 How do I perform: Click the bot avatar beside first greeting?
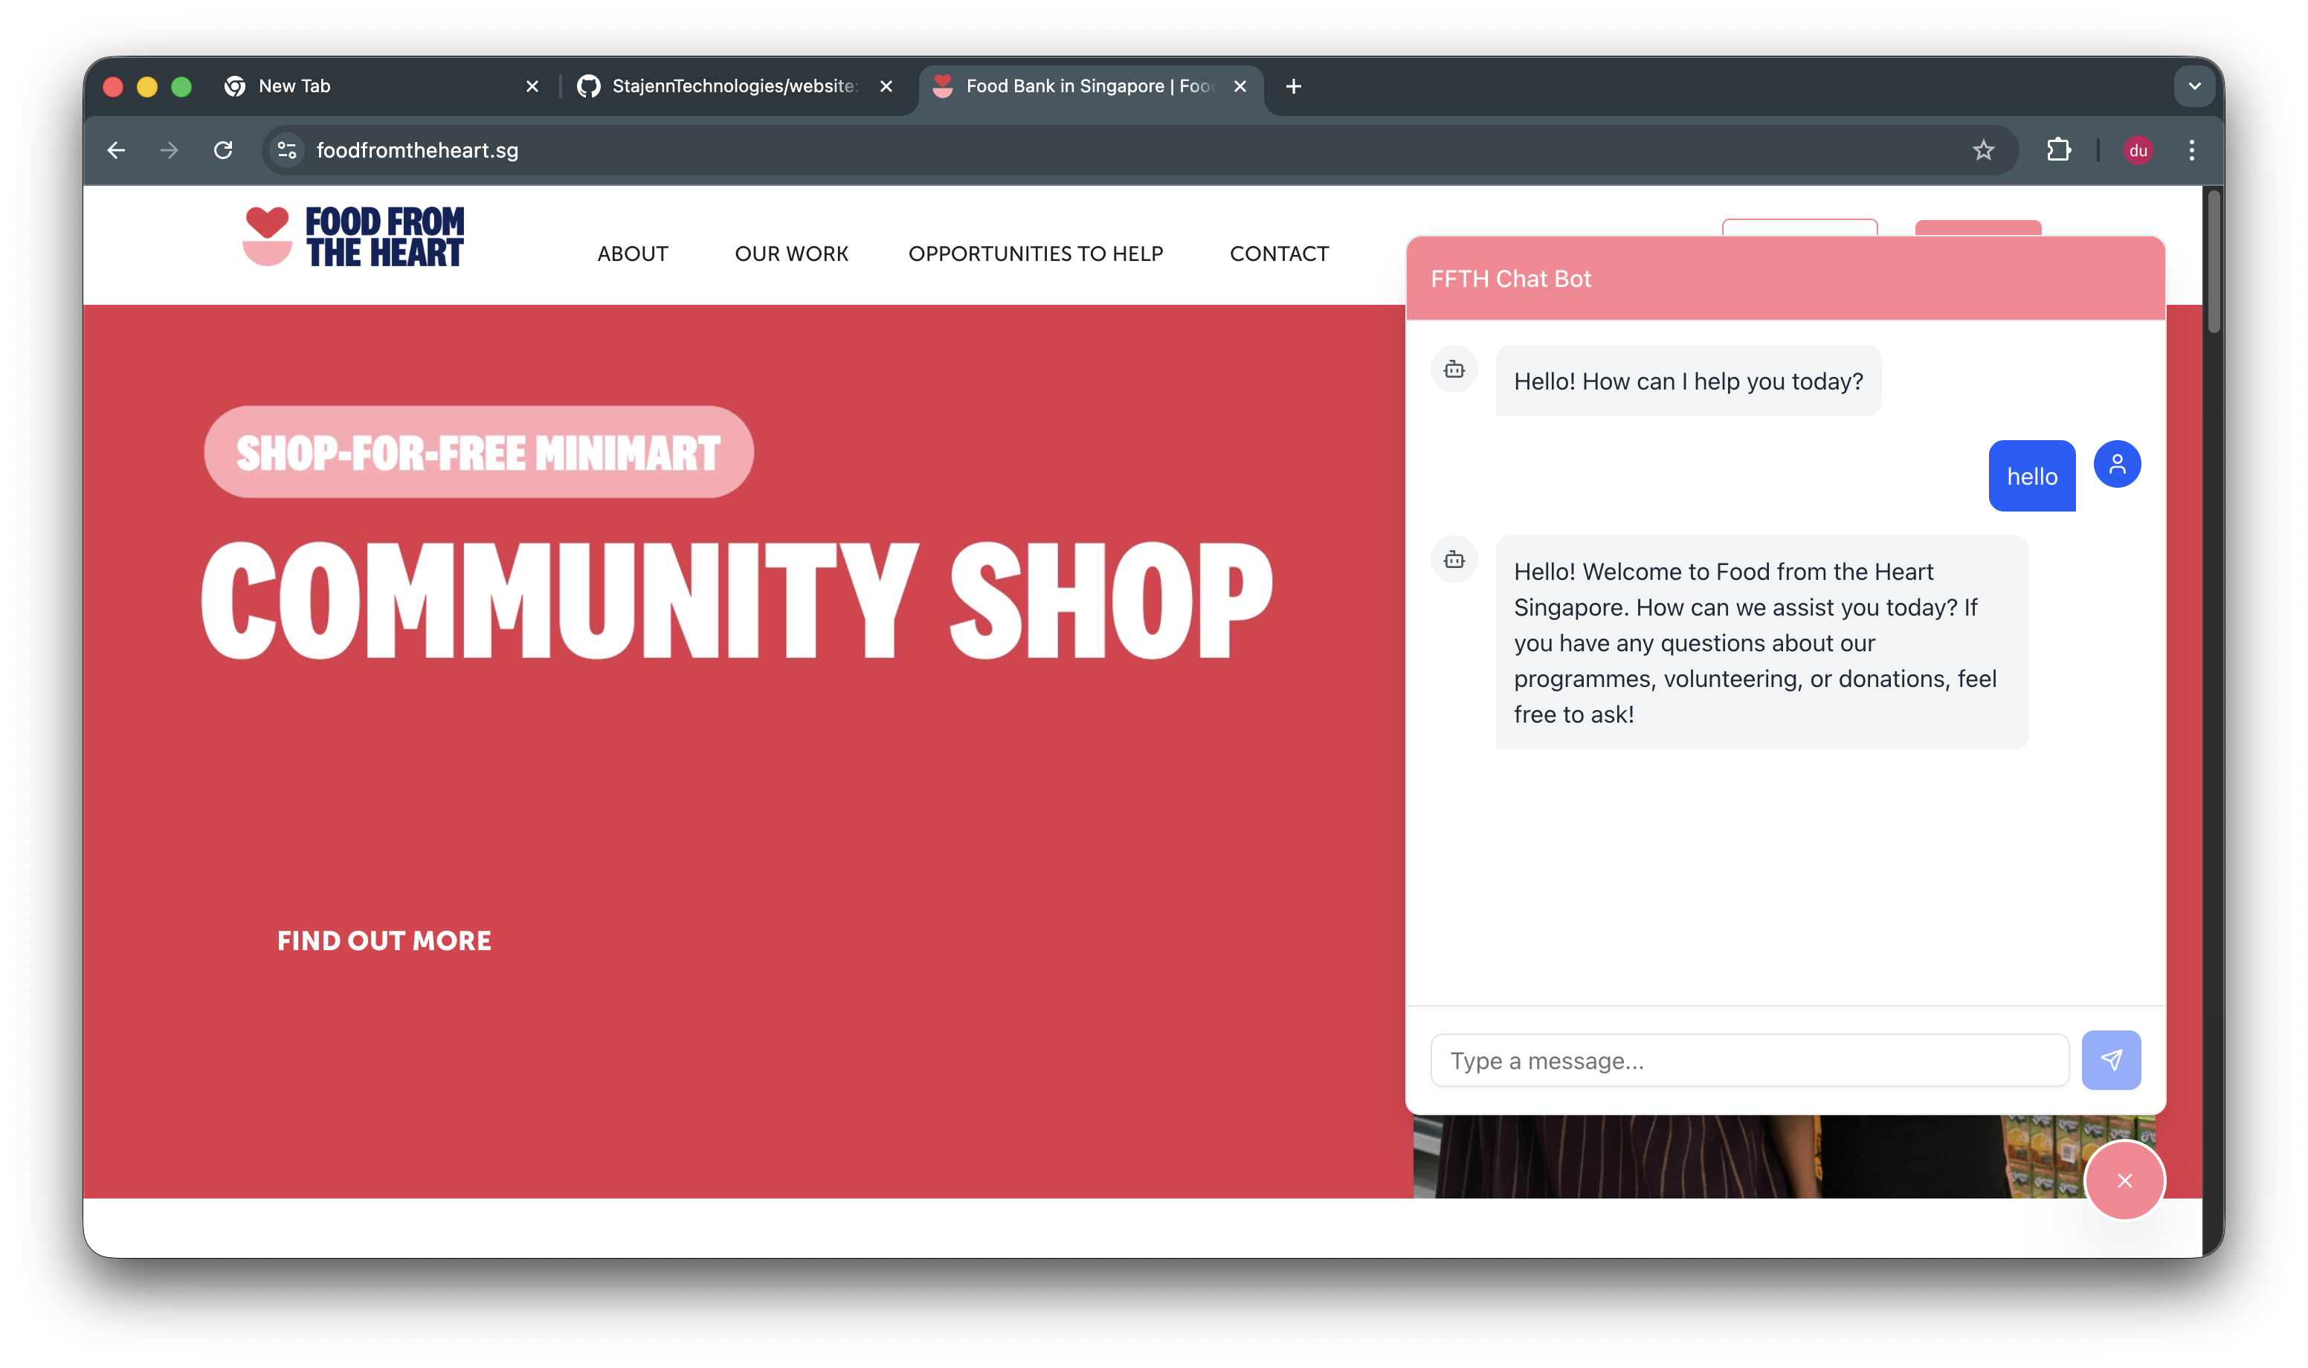coord(1454,369)
